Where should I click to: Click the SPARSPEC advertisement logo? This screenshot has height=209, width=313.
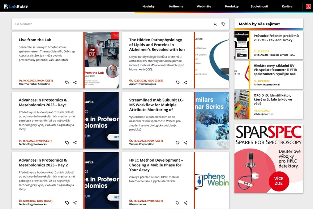[x=269, y=135]
